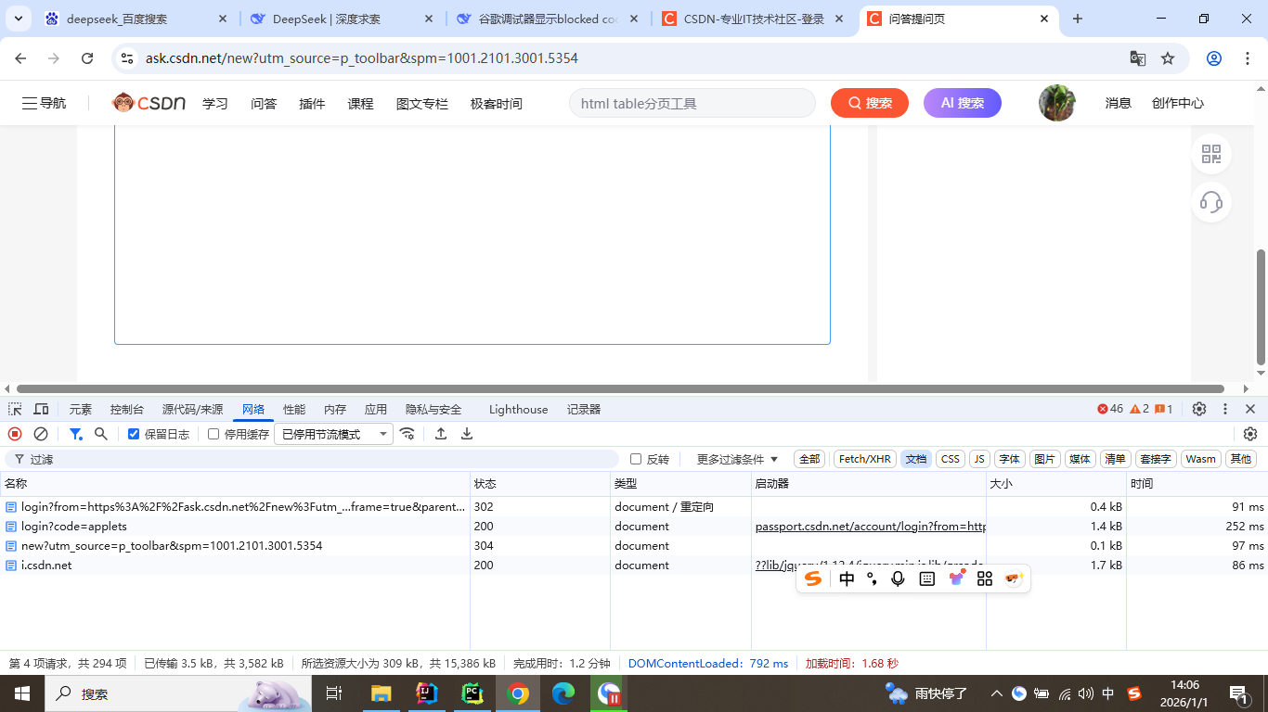
Task: Click the passport.csdn.net initiator link
Action: 870,527
